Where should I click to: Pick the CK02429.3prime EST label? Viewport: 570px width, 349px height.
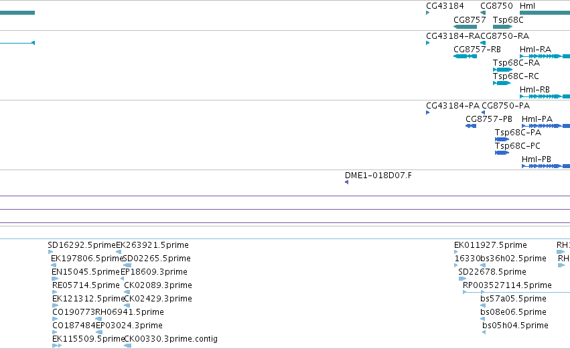pyautogui.click(x=158, y=299)
